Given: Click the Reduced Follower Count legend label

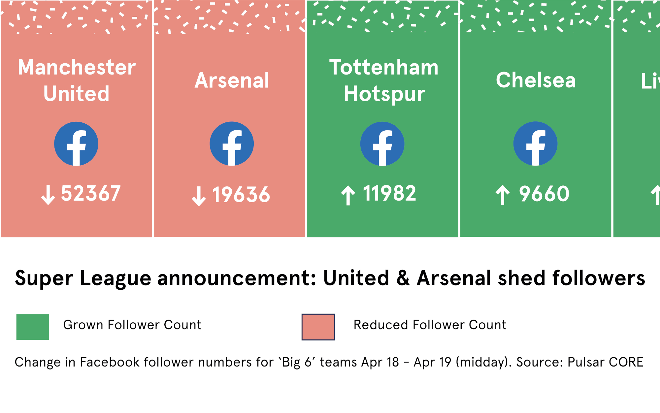Looking at the screenshot, I should (430, 325).
